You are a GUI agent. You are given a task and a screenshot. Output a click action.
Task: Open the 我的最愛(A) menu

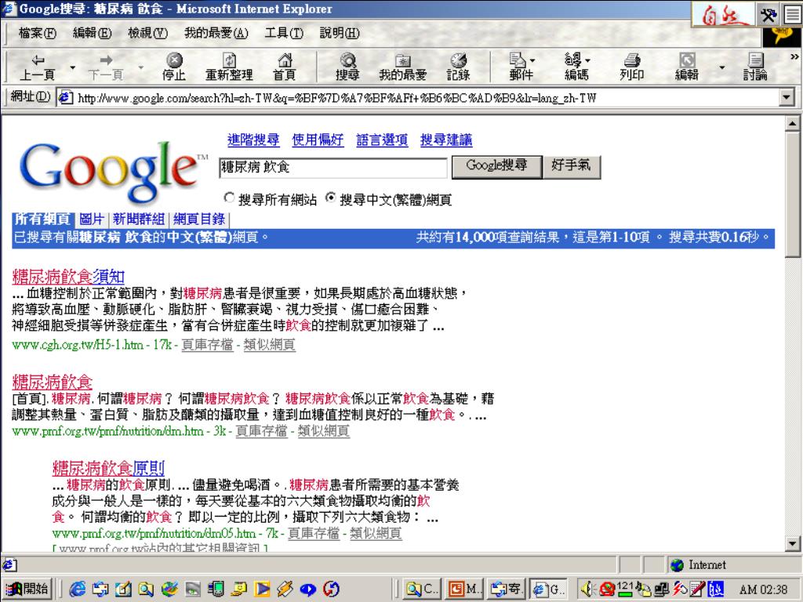point(216,33)
